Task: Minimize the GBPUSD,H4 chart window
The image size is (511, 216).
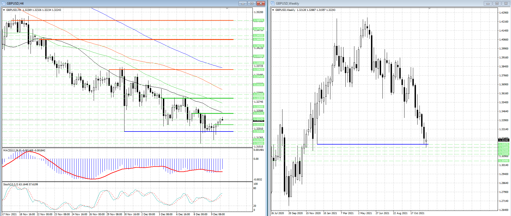Action: coord(242,3)
